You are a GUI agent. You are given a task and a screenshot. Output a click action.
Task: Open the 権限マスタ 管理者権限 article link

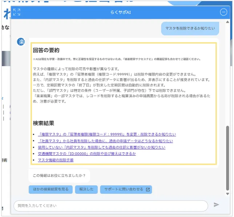(x=106, y=134)
